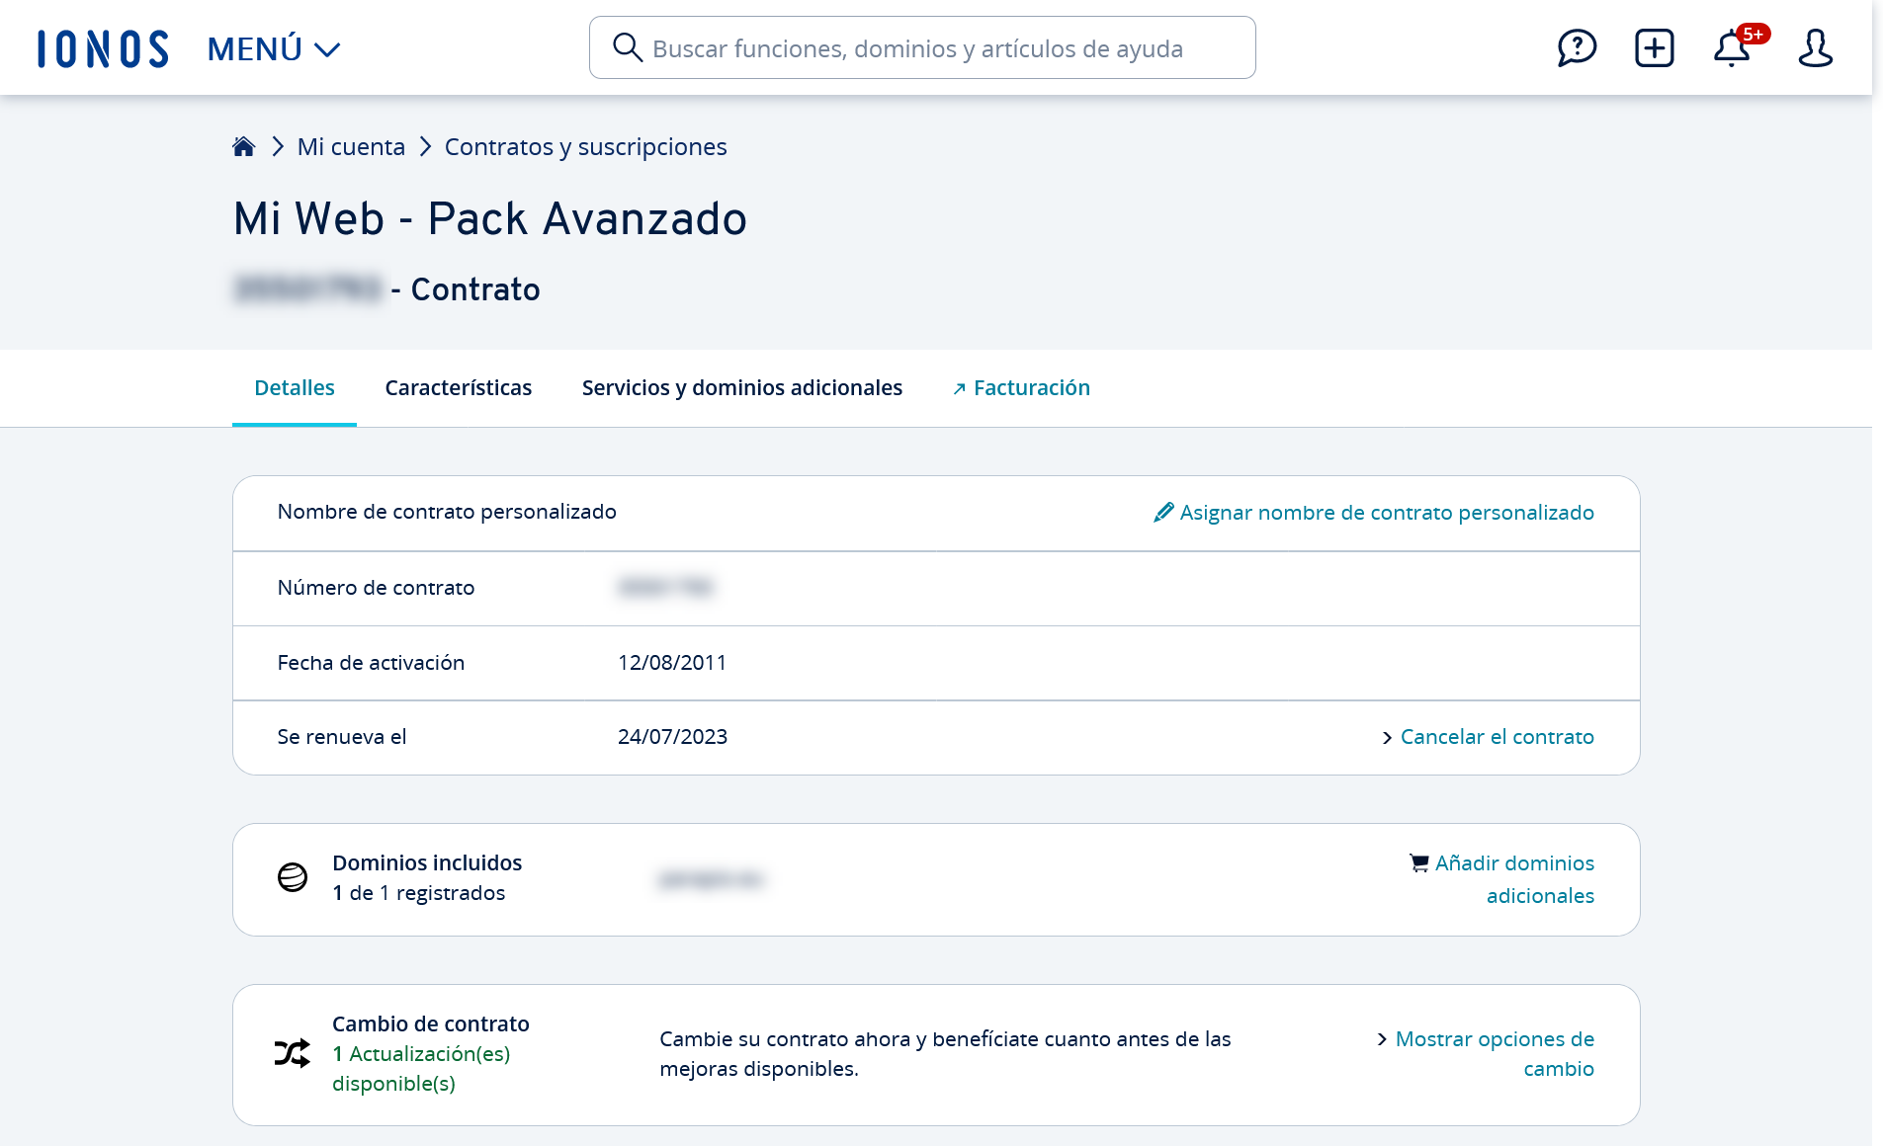Click the Nombre de contrato personalizado label
Image resolution: width=1883 pixels, height=1146 pixels.
tap(447, 512)
